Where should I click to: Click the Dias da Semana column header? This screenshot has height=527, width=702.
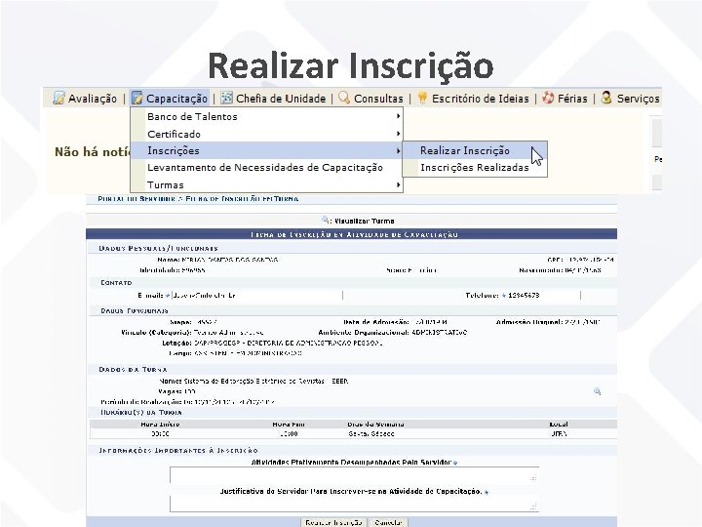click(375, 424)
